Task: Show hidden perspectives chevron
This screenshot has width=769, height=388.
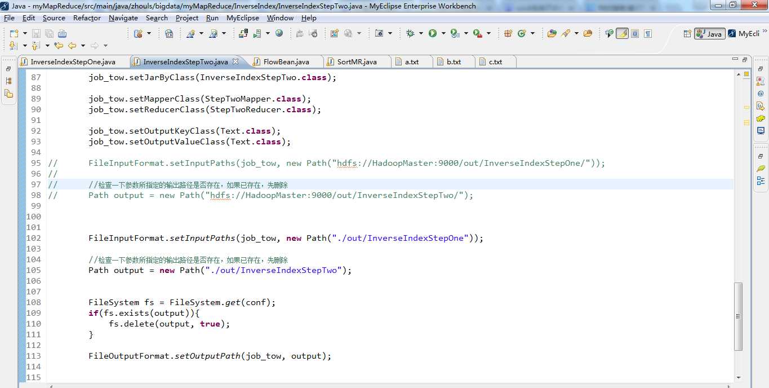Action: [x=764, y=32]
